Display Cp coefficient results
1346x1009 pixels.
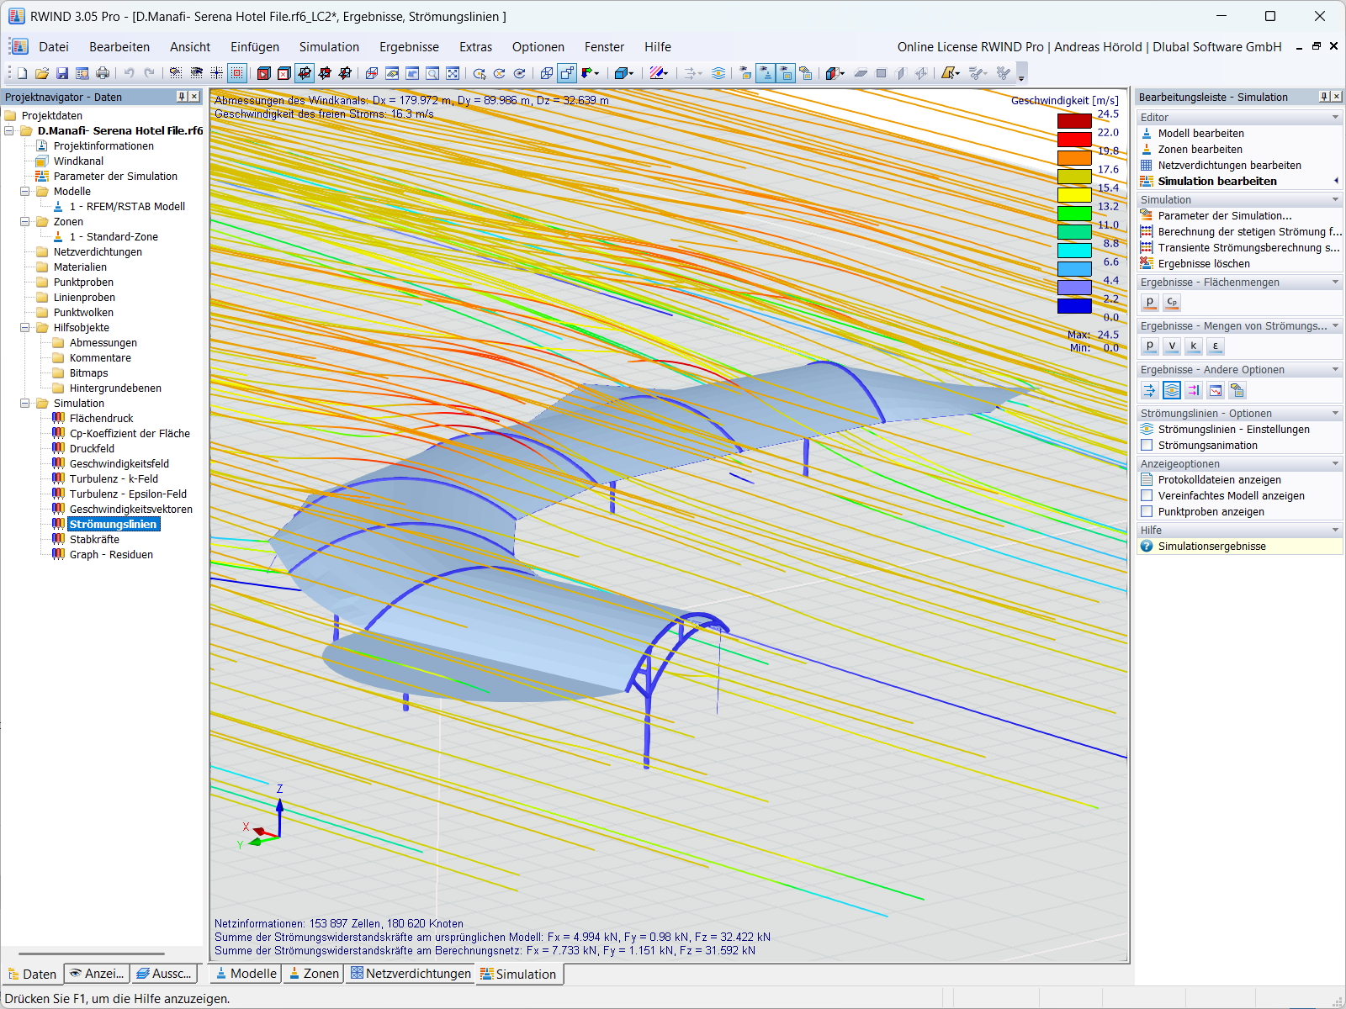tap(1172, 303)
